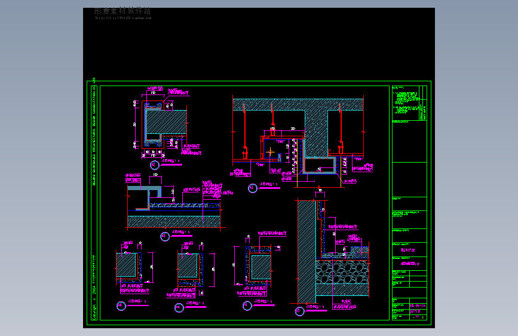Select detail bubble number 43
Image resolution: width=518 pixels, height=336 pixels.
click(x=252, y=188)
